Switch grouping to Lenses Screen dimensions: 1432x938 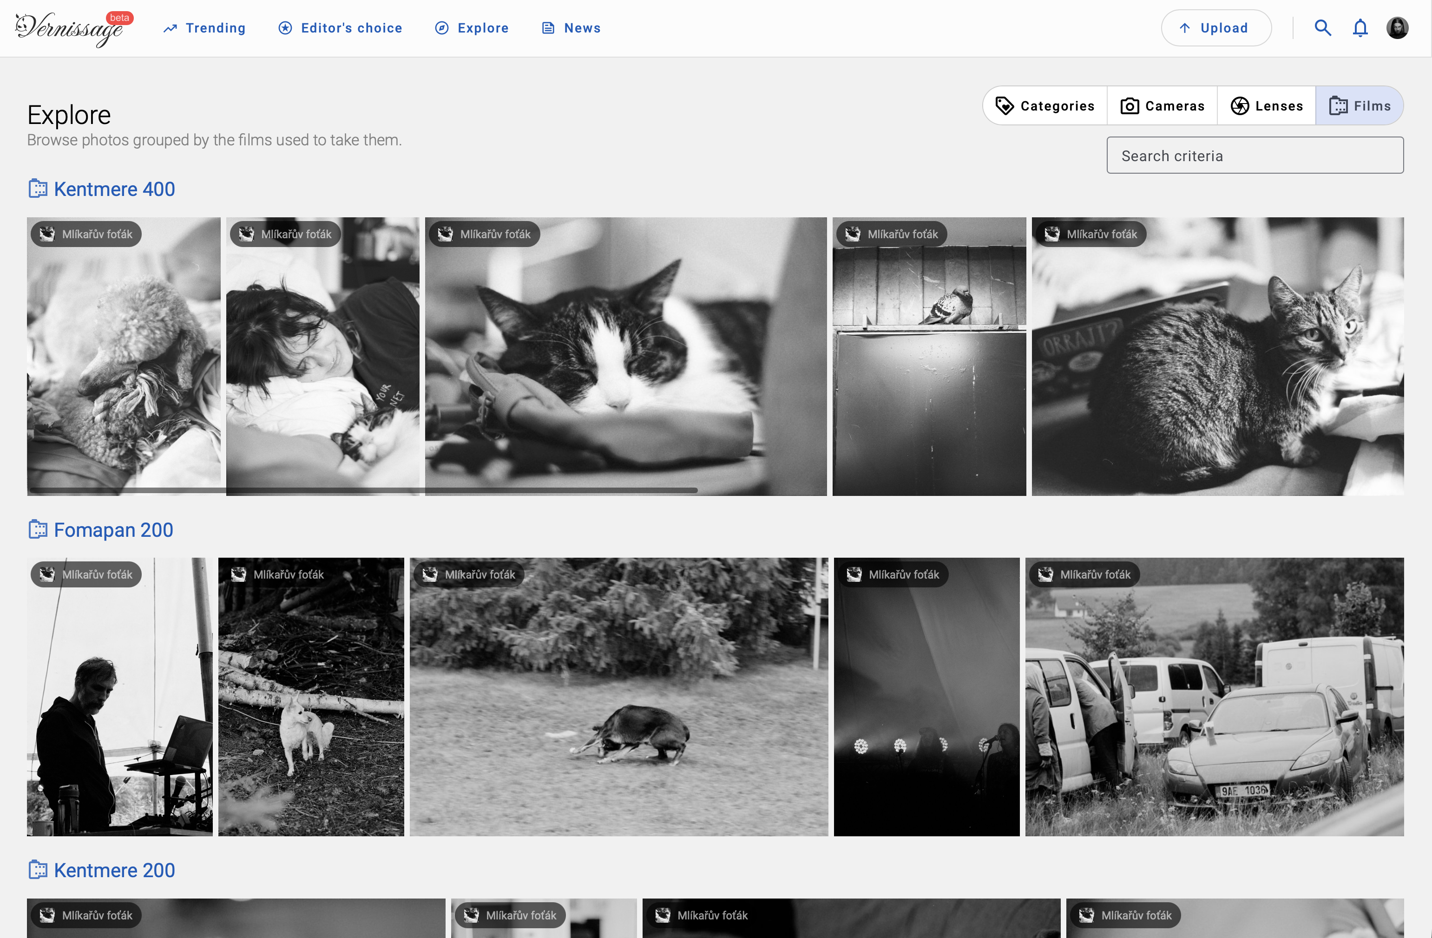(x=1267, y=106)
